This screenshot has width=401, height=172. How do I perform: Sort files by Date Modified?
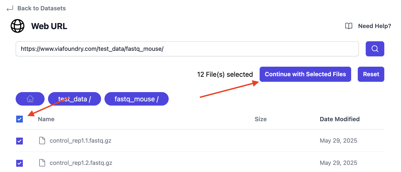click(339, 119)
